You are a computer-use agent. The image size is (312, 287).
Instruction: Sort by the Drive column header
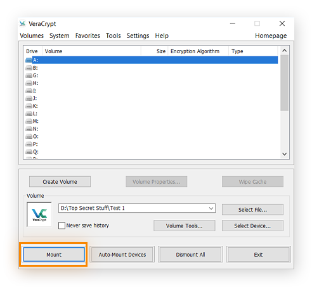tap(32, 51)
